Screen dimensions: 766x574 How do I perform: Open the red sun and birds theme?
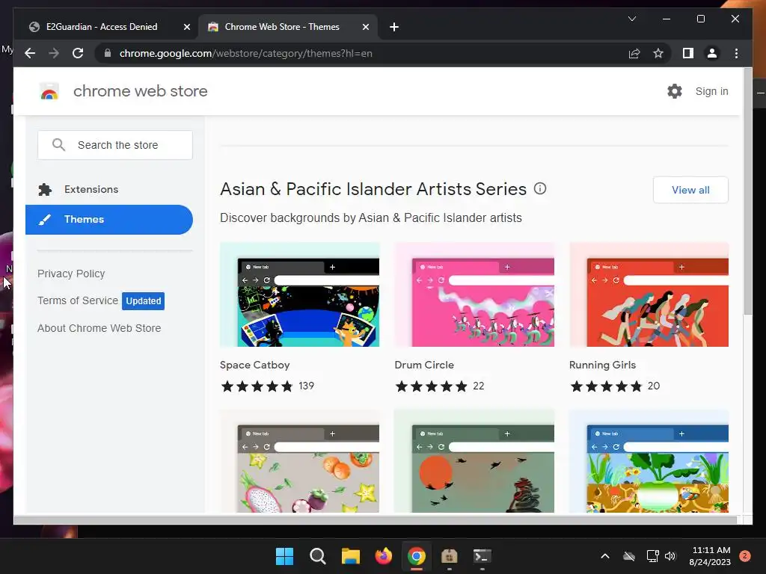474,461
